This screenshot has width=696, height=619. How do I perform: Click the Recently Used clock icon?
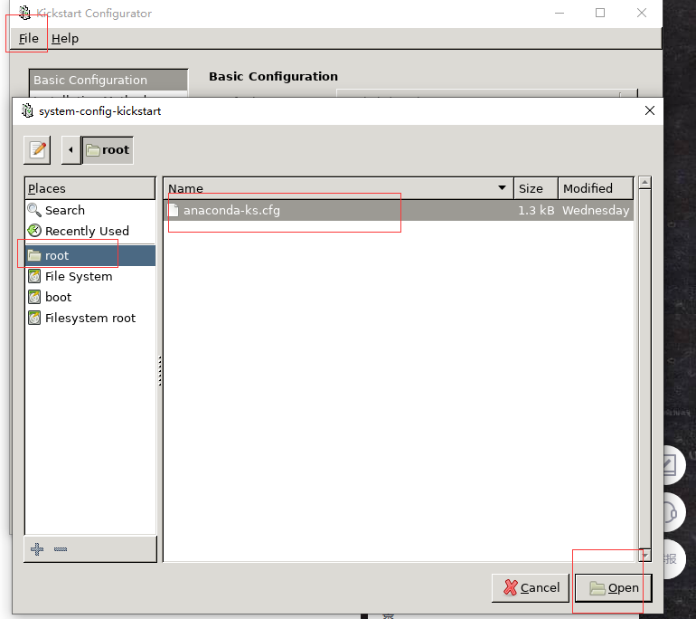click(x=34, y=231)
